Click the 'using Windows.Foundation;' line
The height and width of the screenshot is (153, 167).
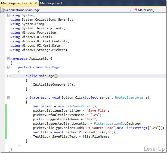coord(34,32)
